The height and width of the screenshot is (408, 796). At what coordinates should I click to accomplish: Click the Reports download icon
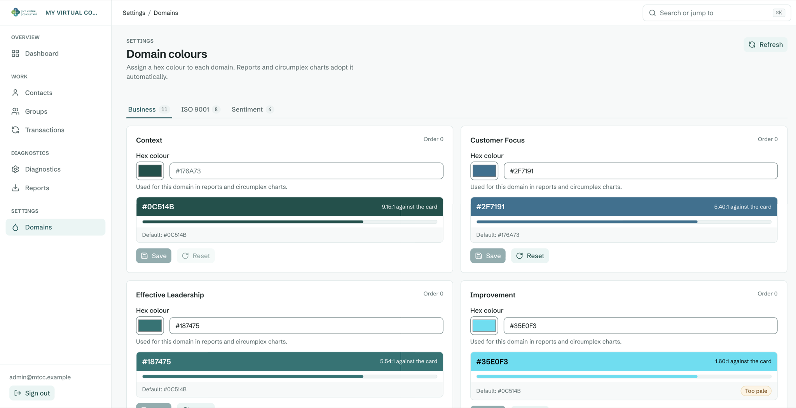(x=16, y=188)
